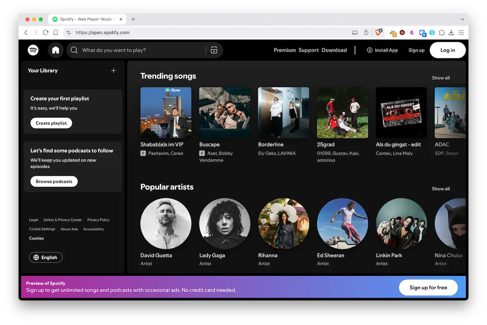Open the browser hamburger menu
Image resolution: width=487 pixels, height=325 pixels.
coord(461,32)
